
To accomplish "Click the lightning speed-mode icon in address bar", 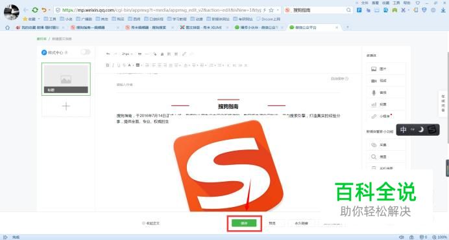I will (265, 10).
